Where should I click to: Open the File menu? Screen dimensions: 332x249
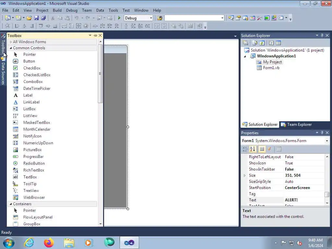pyautogui.click(x=5, y=10)
